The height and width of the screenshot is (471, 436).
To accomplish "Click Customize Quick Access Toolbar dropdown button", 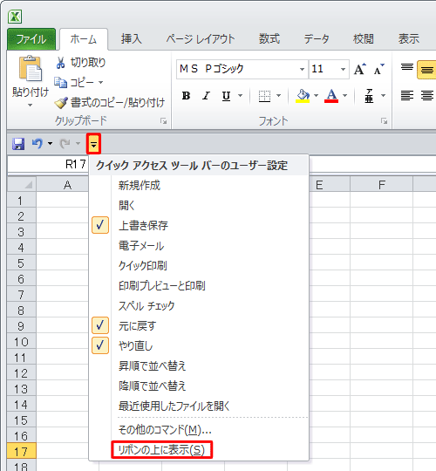I will point(93,144).
